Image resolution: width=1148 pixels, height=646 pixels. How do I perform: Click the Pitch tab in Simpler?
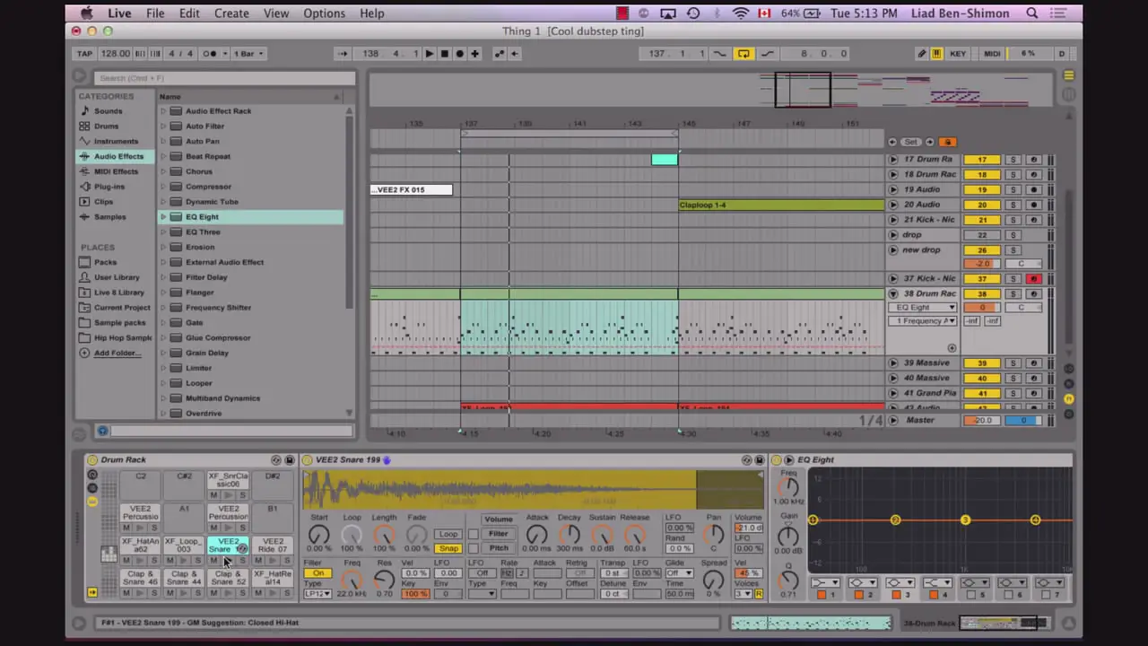(498, 547)
